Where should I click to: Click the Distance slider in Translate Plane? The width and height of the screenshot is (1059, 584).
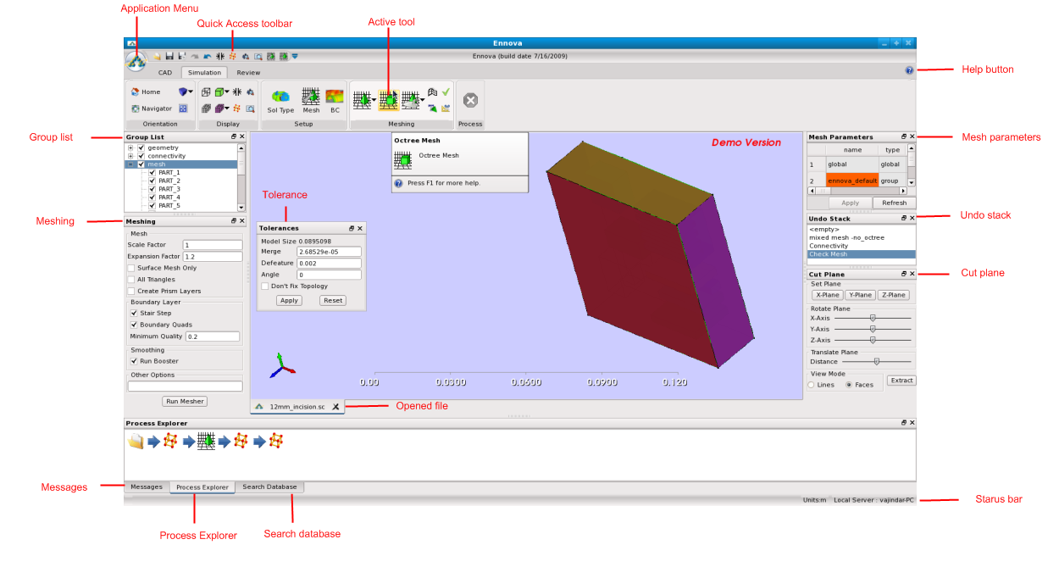point(876,361)
